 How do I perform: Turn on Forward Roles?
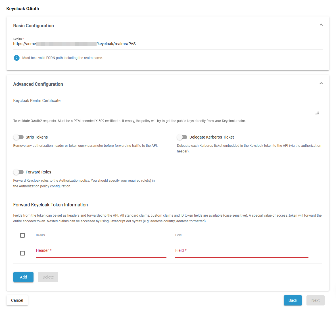tap(18, 172)
